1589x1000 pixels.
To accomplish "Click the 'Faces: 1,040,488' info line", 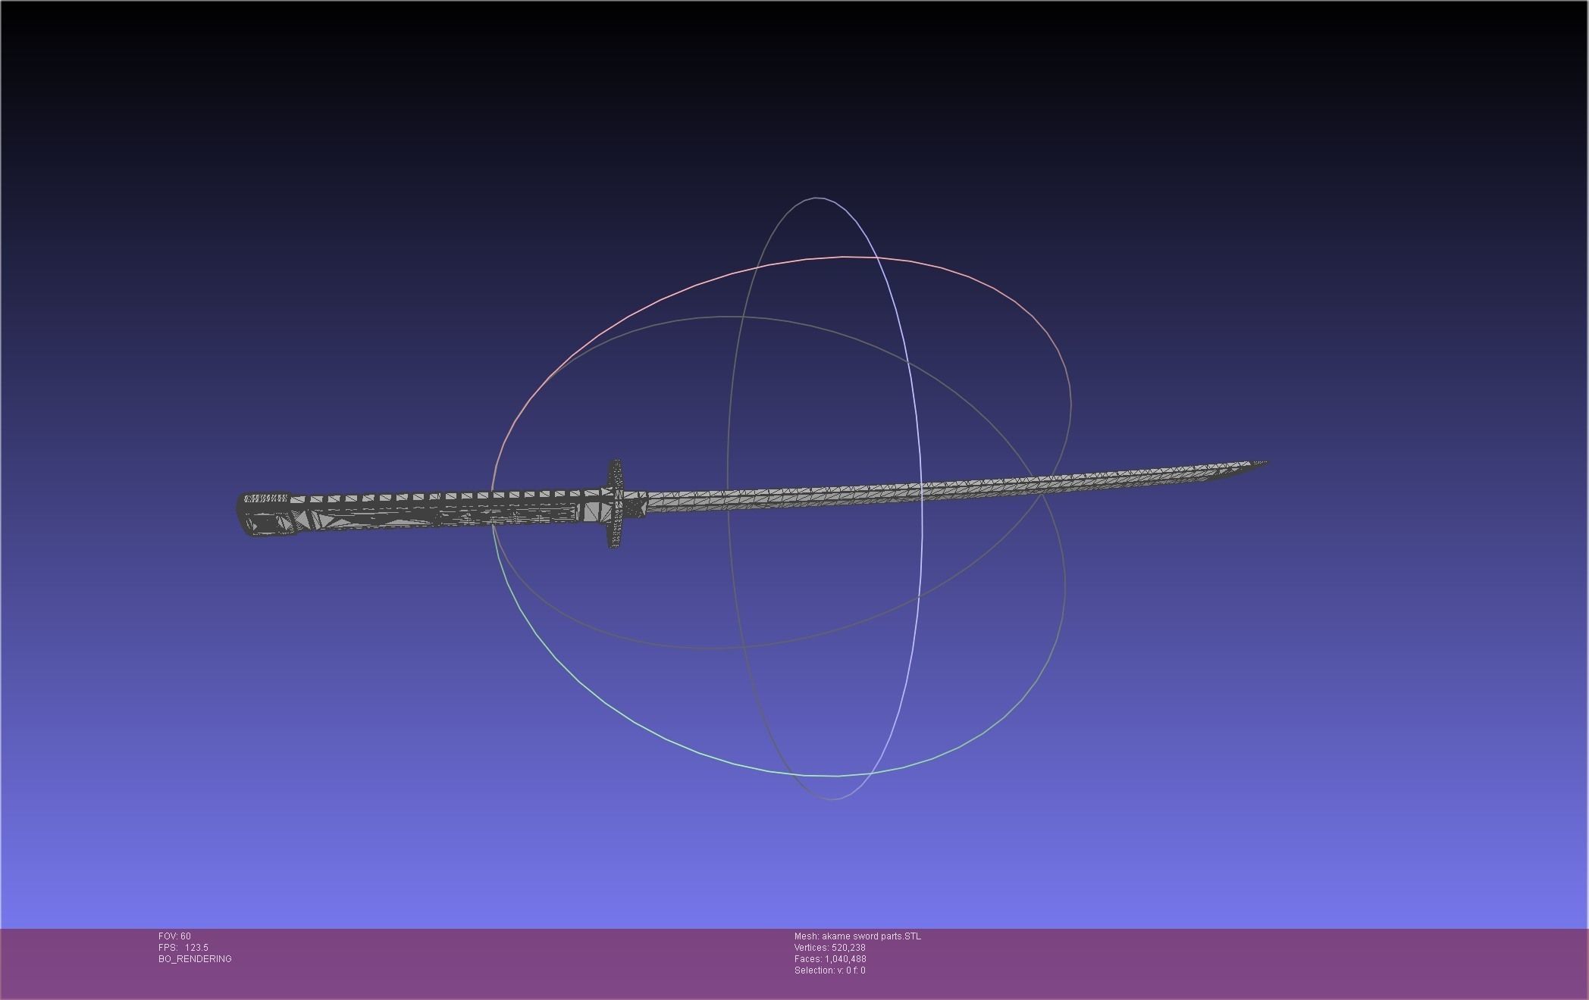I will click(830, 959).
